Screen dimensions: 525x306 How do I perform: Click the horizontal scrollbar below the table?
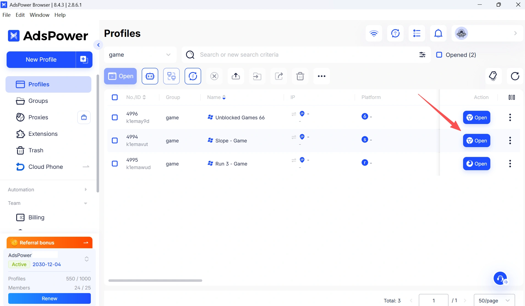point(155,280)
